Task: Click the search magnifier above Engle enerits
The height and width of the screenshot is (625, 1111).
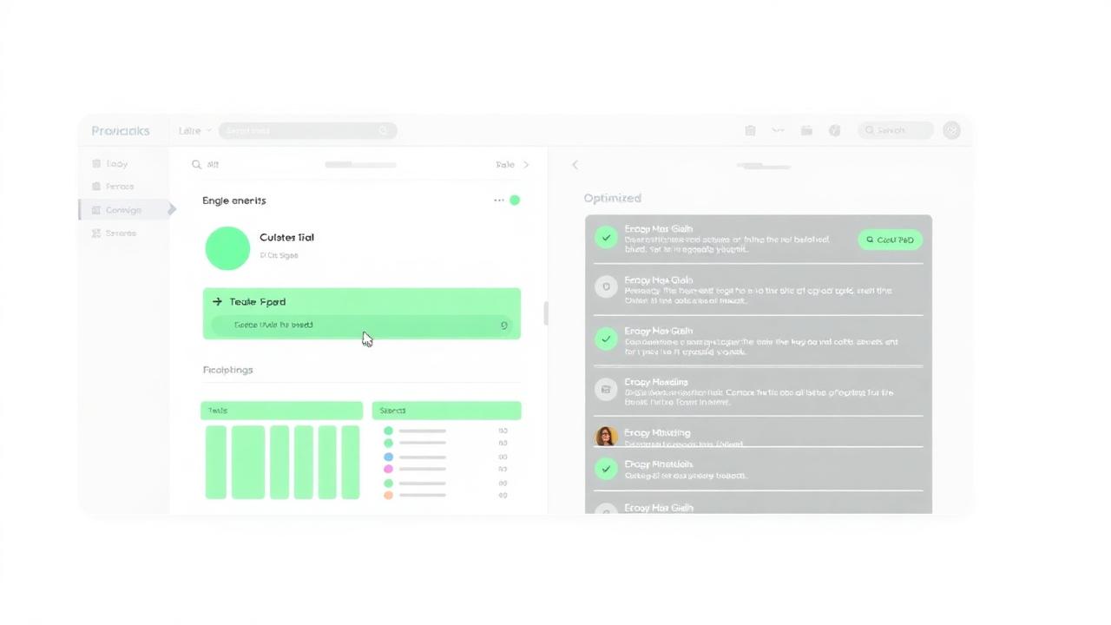Action: tap(197, 164)
